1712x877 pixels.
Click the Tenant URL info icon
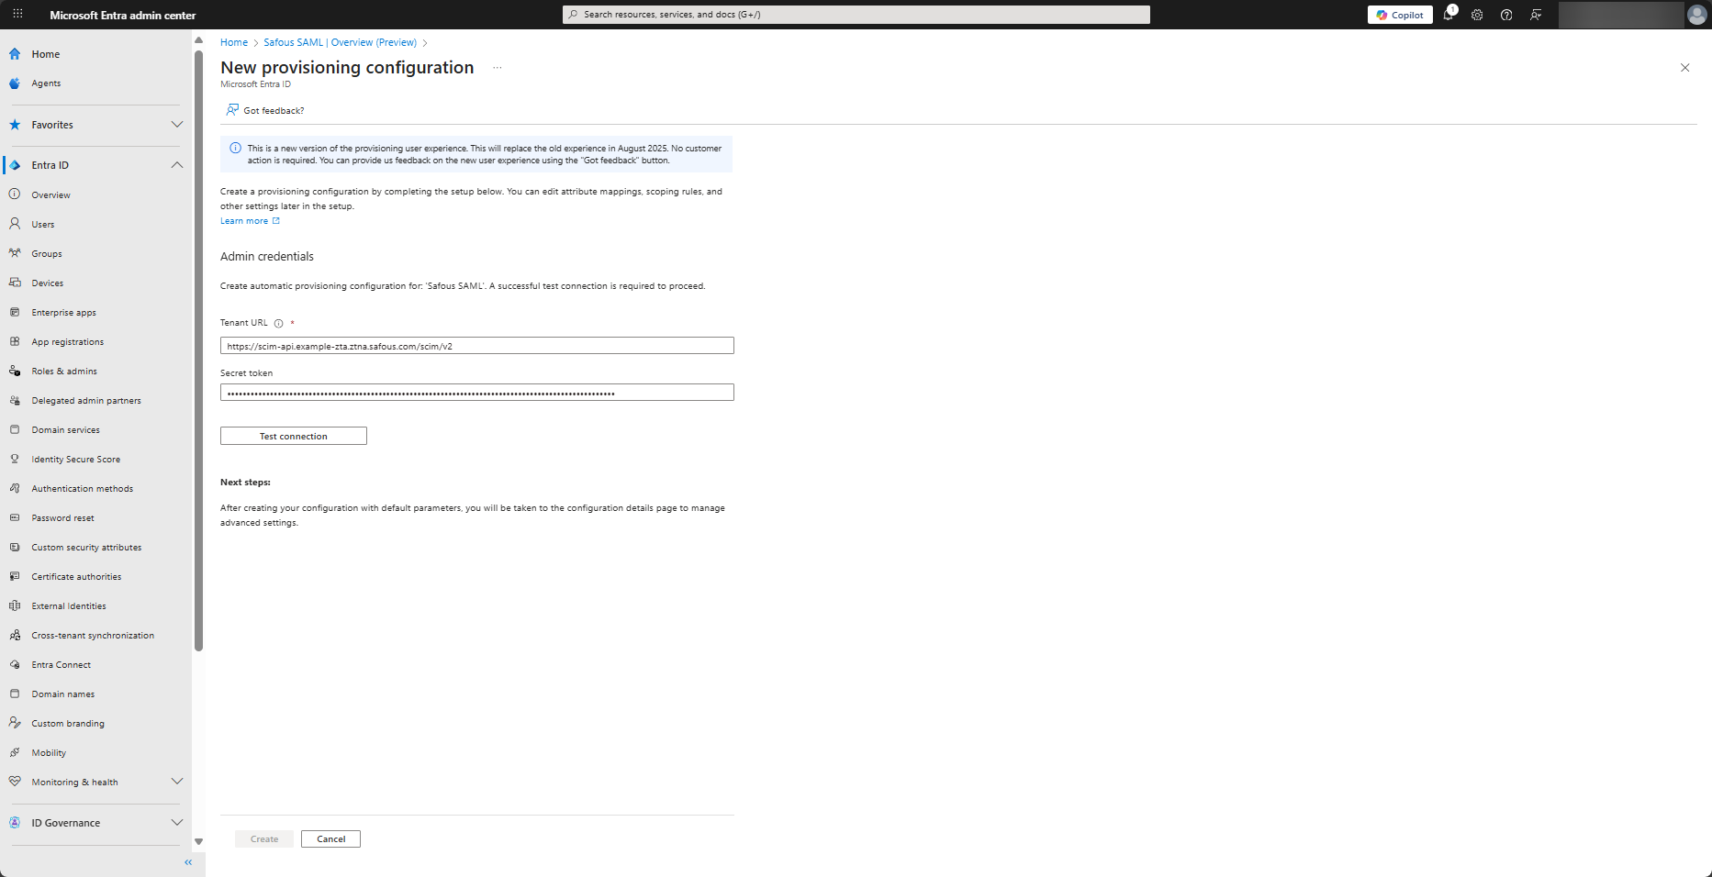tap(279, 323)
